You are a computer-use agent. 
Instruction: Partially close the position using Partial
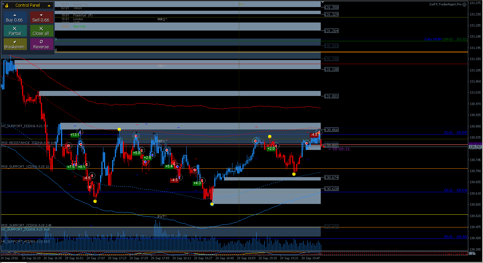coord(15,31)
